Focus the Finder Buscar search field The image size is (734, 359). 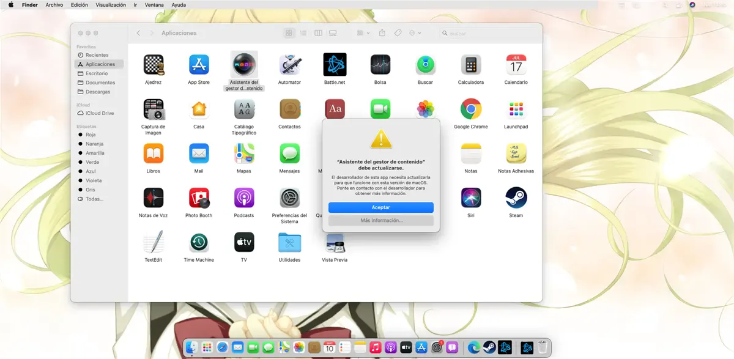(x=487, y=33)
